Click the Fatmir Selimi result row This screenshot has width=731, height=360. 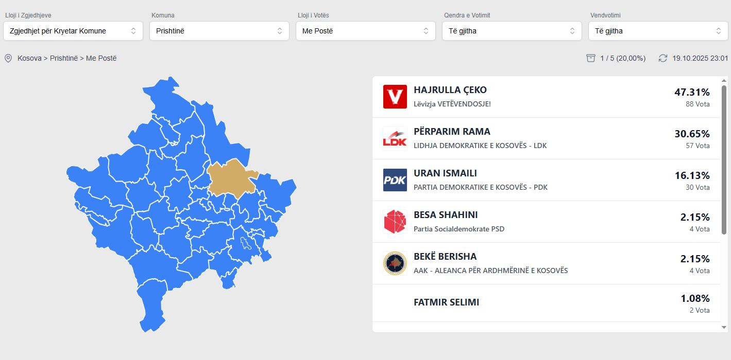546,303
